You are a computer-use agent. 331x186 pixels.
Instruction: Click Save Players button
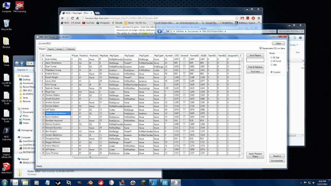tap(255, 55)
